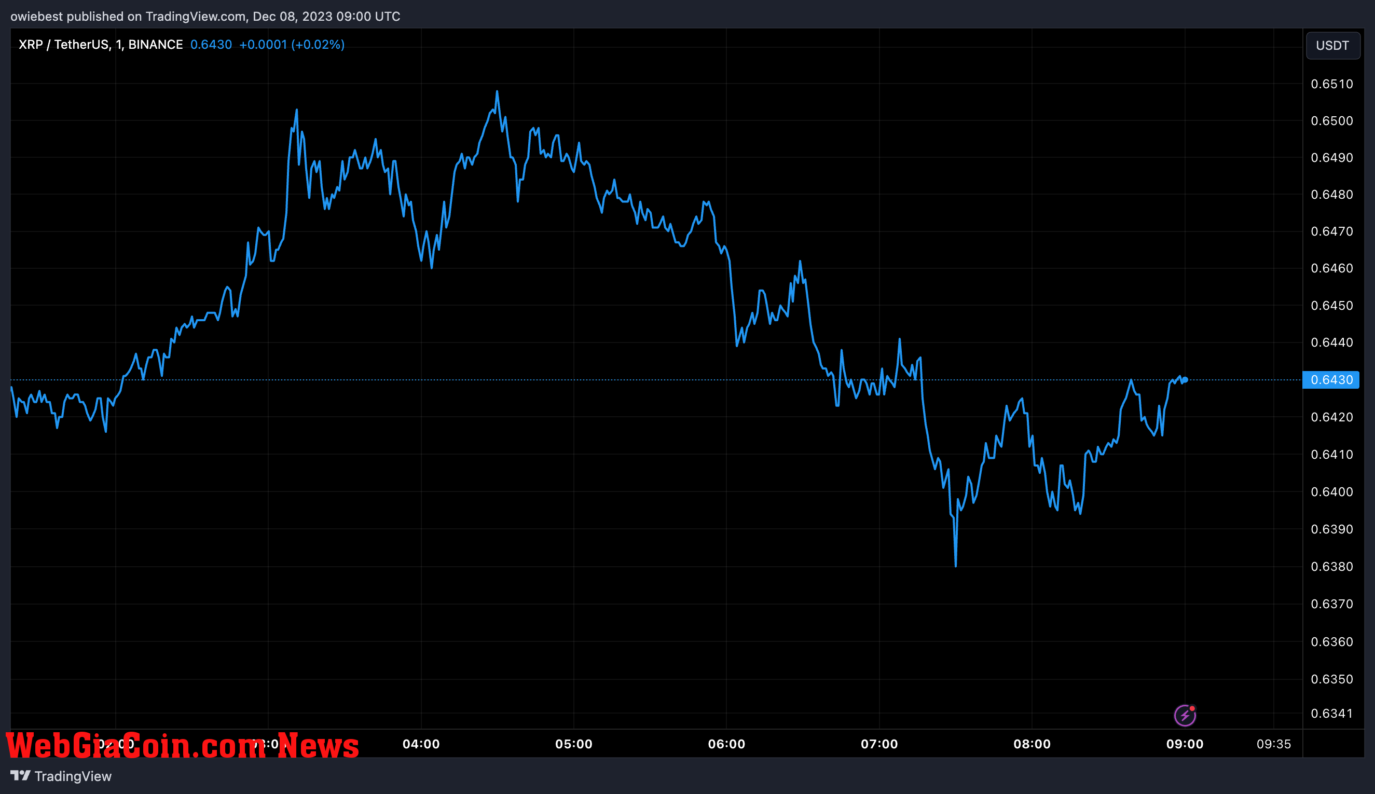The width and height of the screenshot is (1375, 794).
Task: Click the 0.6380 price axis label
Action: [x=1331, y=567]
